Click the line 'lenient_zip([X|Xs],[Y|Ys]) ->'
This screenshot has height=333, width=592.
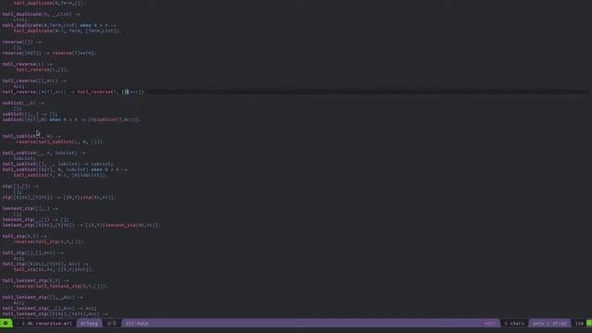point(81,225)
